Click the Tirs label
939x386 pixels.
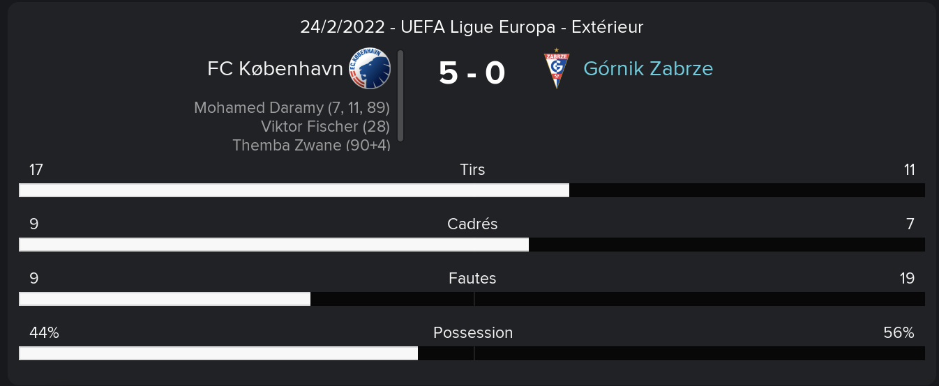click(x=472, y=169)
